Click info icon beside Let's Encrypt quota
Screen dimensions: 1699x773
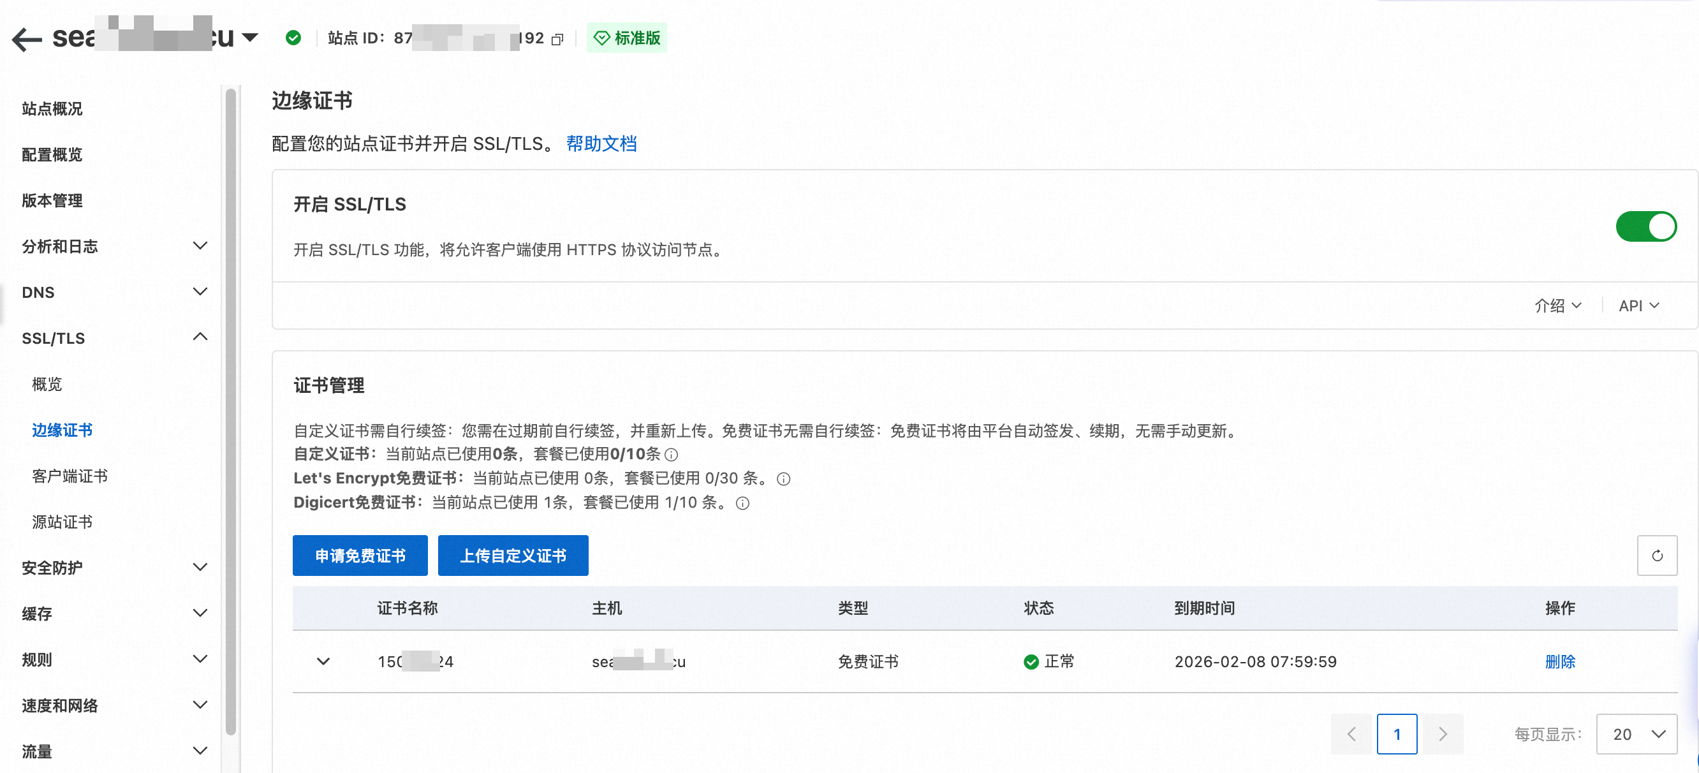point(783,479)
